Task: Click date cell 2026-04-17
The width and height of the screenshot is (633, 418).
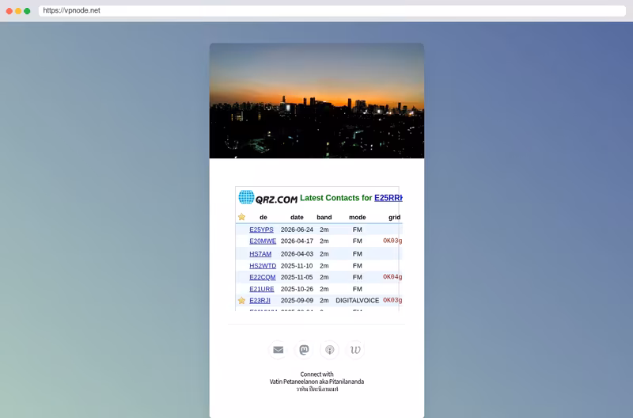Action: point(297,241)
